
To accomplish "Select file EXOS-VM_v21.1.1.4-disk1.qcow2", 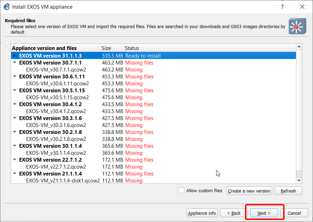I will (63, 180).
